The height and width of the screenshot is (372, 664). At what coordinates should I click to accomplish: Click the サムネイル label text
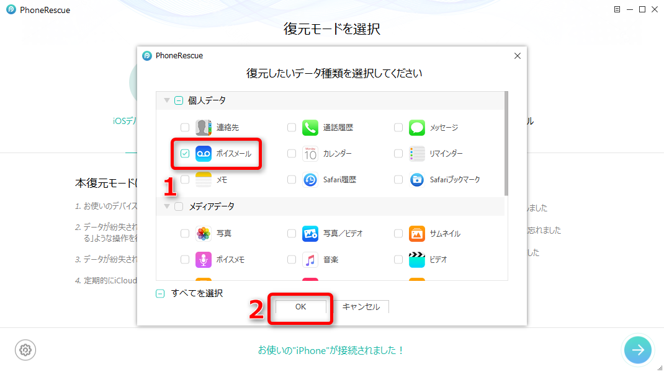coord(445,233)
